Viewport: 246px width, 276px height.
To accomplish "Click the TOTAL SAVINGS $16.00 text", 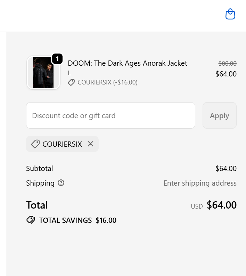I will tap(77, 220).
